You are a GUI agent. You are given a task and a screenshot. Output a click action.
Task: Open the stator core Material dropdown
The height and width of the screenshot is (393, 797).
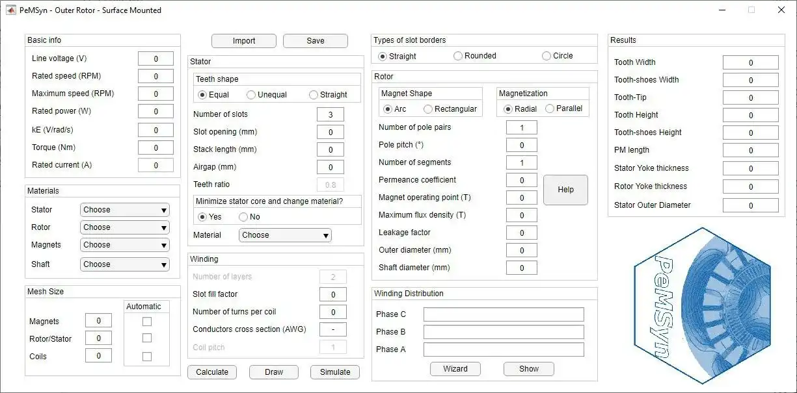[x=285, y=235]
